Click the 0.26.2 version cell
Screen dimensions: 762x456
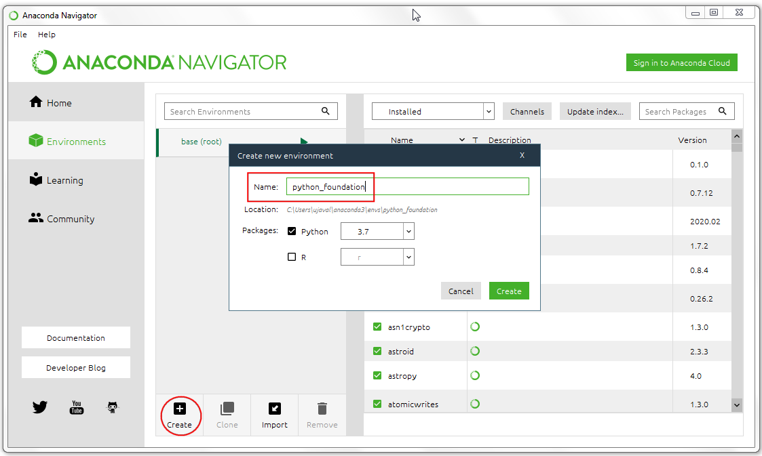coord(701,299)
